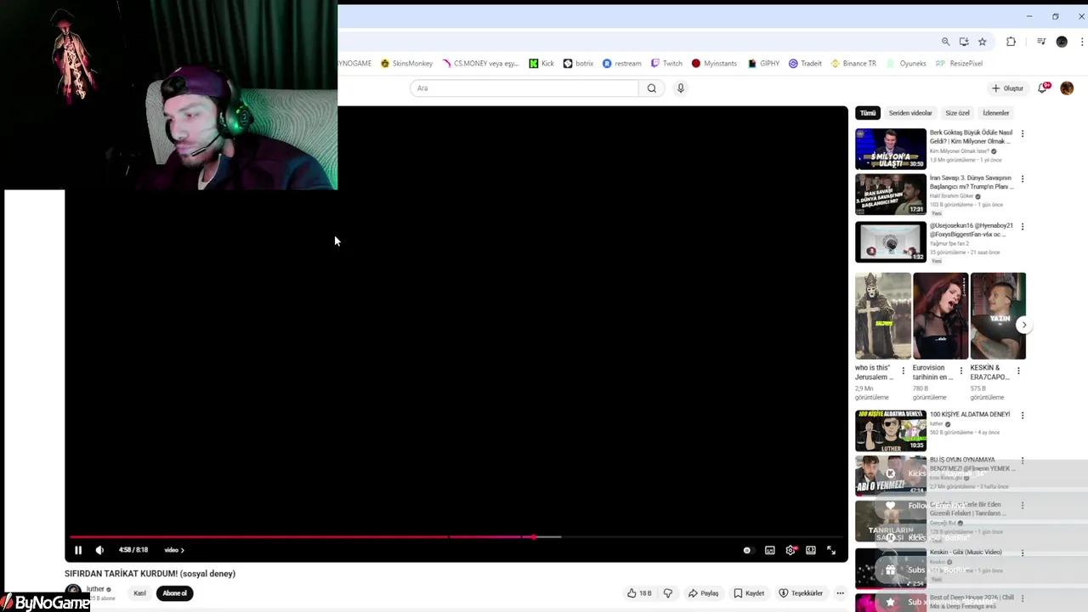1088x612 pixels.
Task: Click the Paylaş share button
Action: pyautogui.click(x=704, y=593)
